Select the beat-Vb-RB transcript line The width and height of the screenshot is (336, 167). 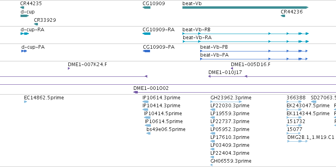[246, 34]
